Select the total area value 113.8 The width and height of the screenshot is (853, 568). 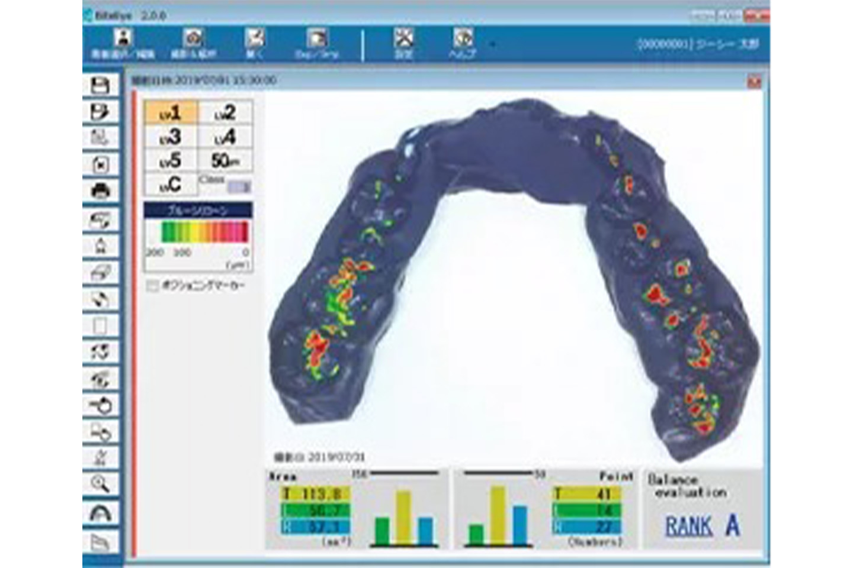(316, 494)
